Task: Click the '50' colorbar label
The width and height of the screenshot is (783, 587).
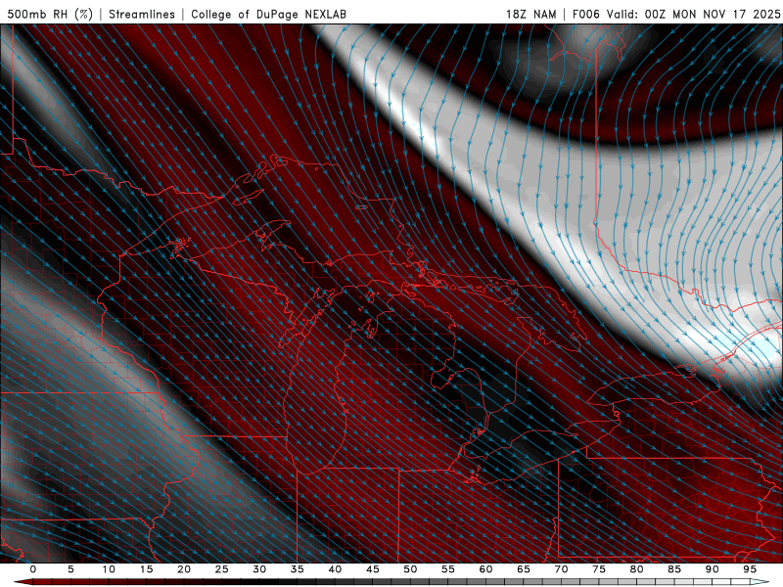Action: tap(410, 569)
